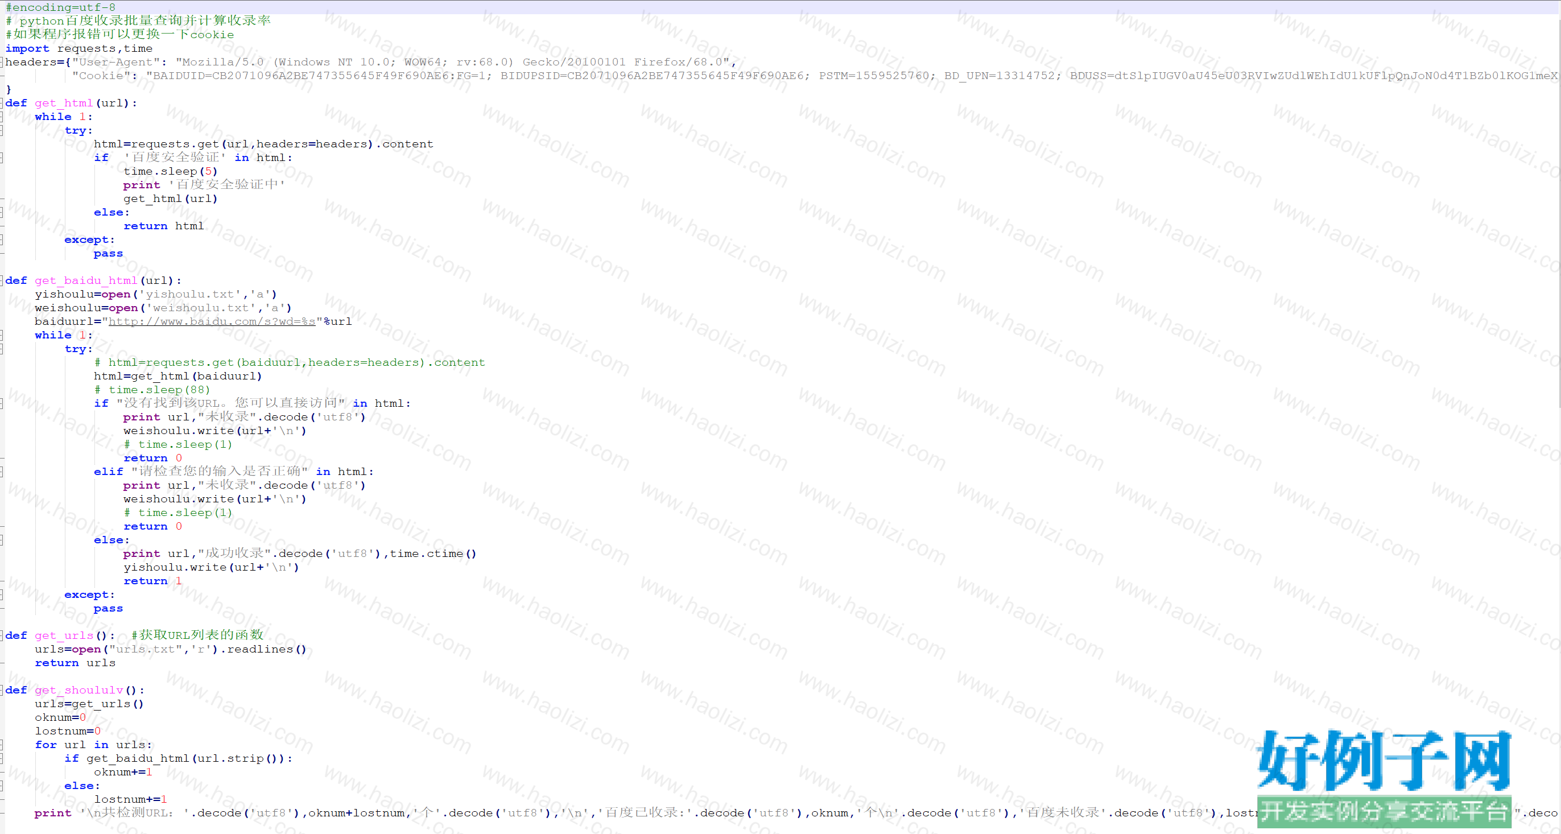Click the html=get_html(baiduurl) line
1561x834 pixels.
point(178,376)
